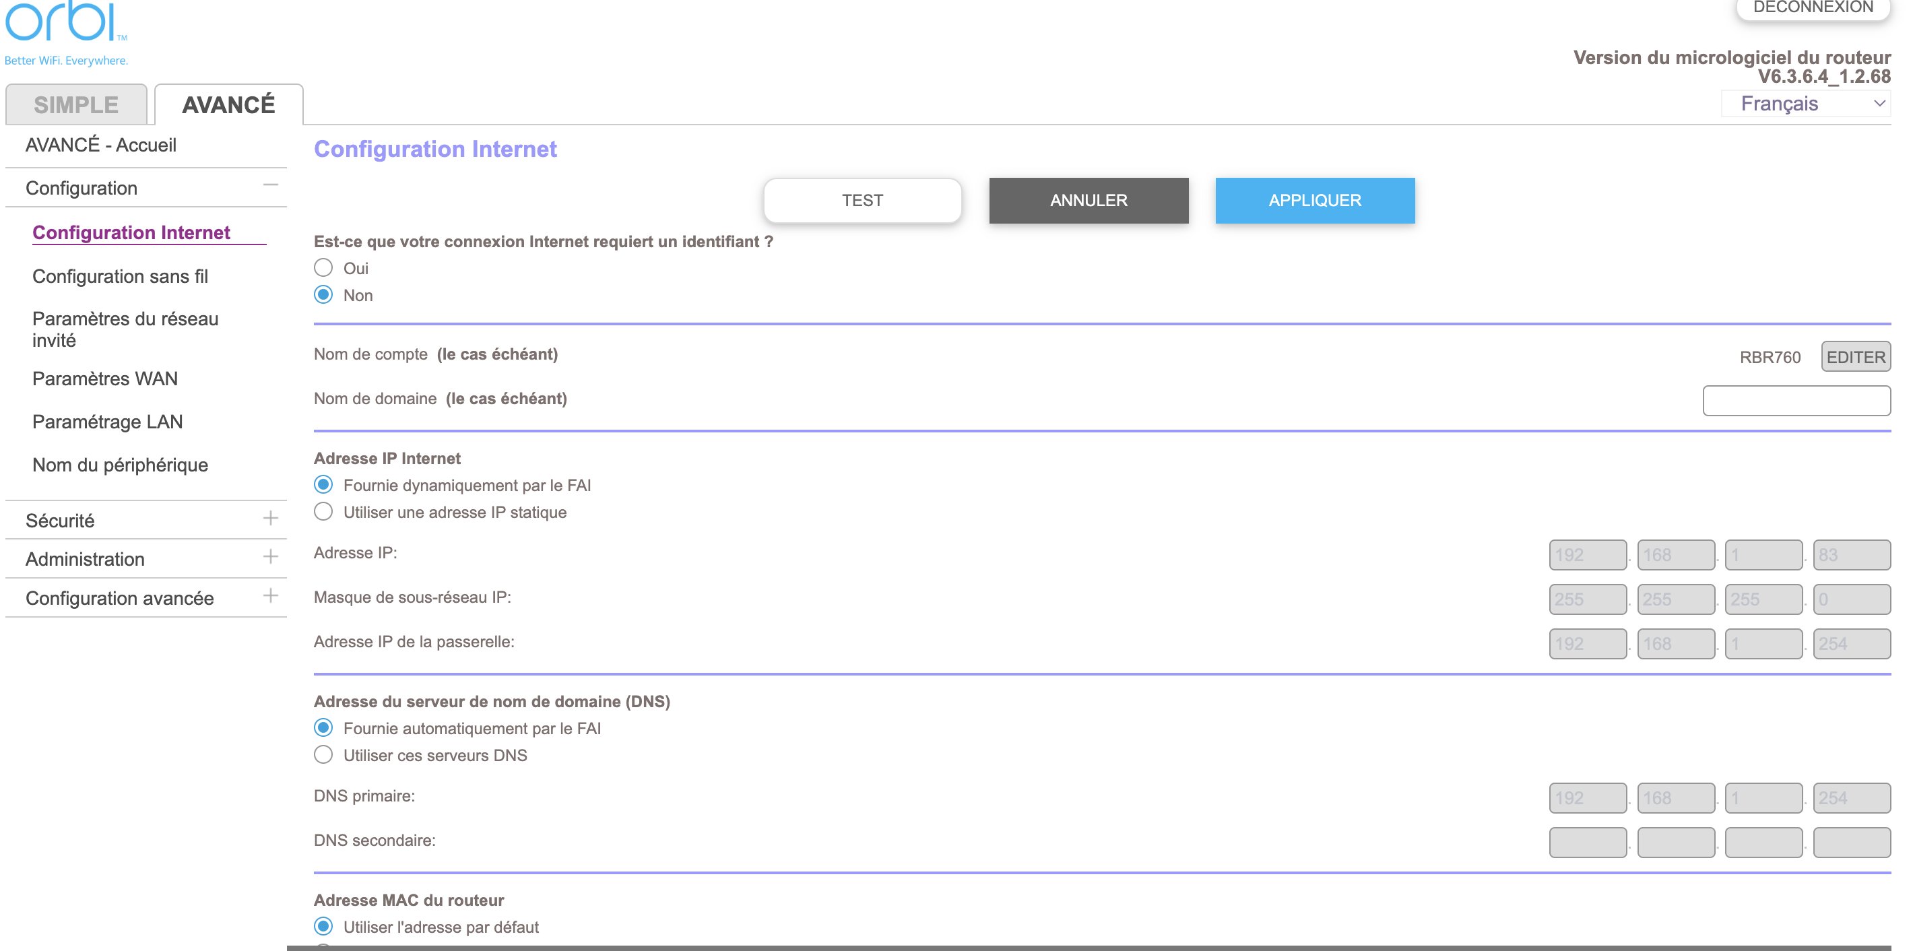Click the DÉCONNEXION button
The height and width of the screenshot is (951, 1913).
pos(1813,9)
